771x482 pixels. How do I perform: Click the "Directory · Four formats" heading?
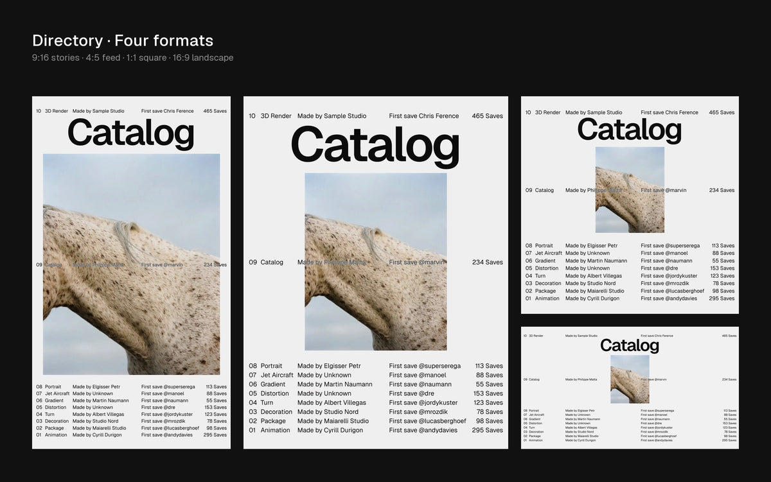123,40
